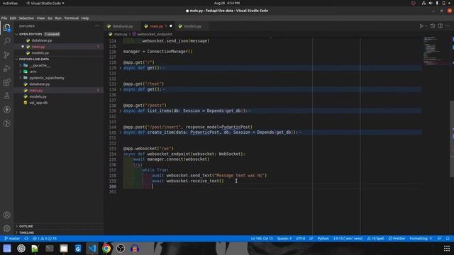This screenshot has height=255, width=454.
Task: Open the Source Control view
Action: (6, 55)
